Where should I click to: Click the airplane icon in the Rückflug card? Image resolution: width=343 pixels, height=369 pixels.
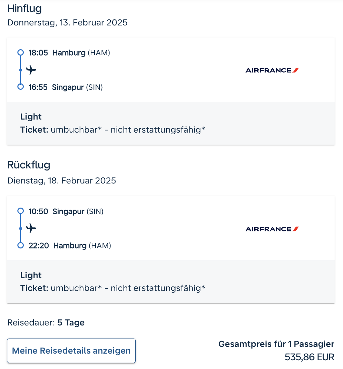coord(31,228)
